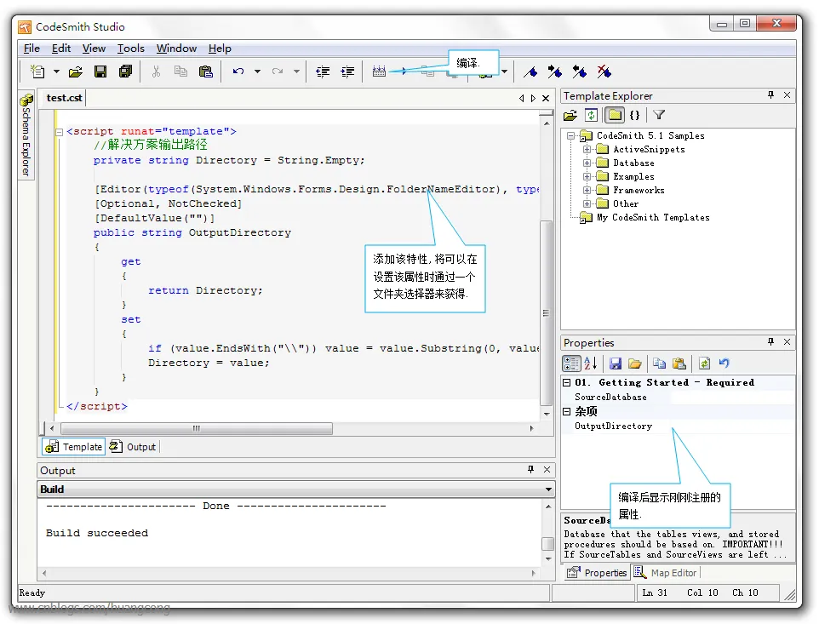
Task: Click the Schema Explorer sidebar icon
Action: coord(26,101)
